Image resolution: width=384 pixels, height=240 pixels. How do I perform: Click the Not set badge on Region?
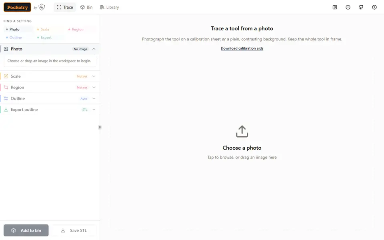[82, 88]
